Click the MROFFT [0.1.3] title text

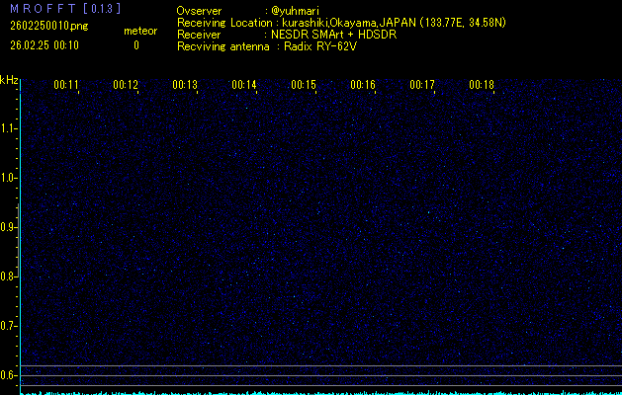pyautogui.click(x=65, y=9)
